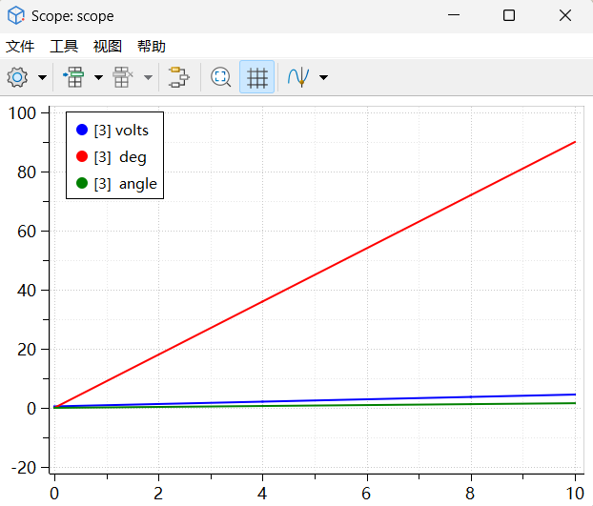
Task: Toggle the grid lines display button
Action: point(256,77)
